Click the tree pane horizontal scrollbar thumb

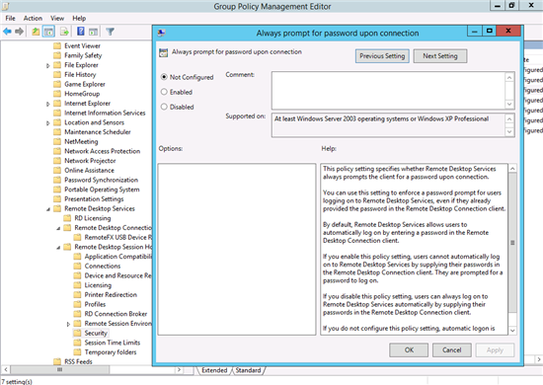coord(59,369)
